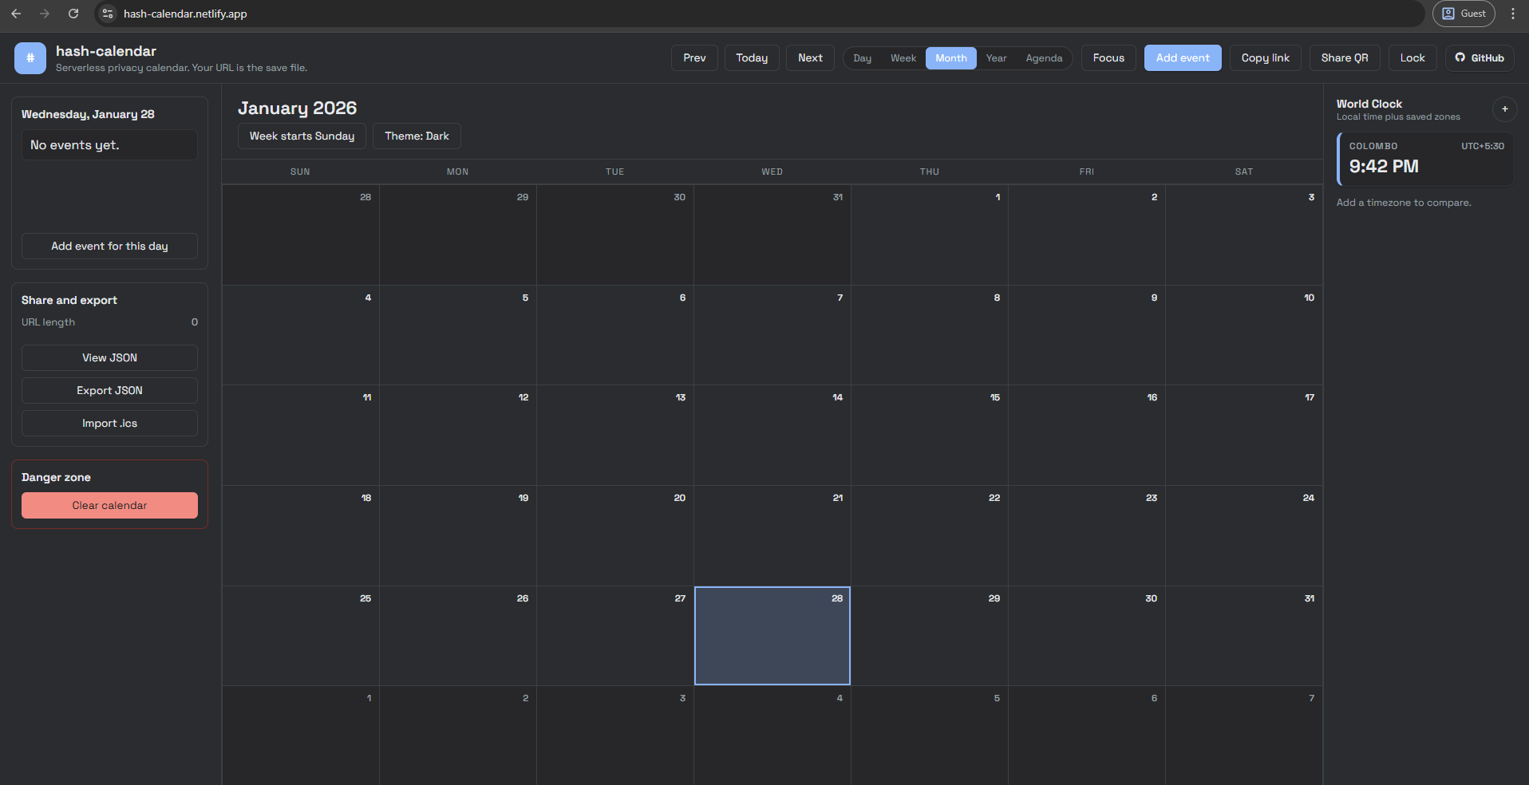Click Export JSON

109,391
